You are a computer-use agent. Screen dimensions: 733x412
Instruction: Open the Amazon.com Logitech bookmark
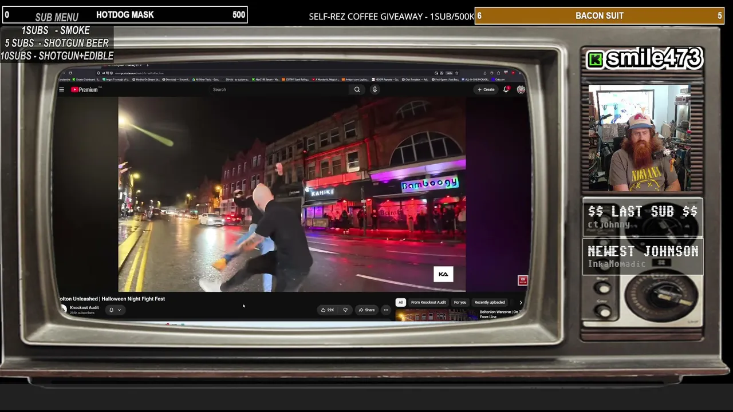click(356, 80)
